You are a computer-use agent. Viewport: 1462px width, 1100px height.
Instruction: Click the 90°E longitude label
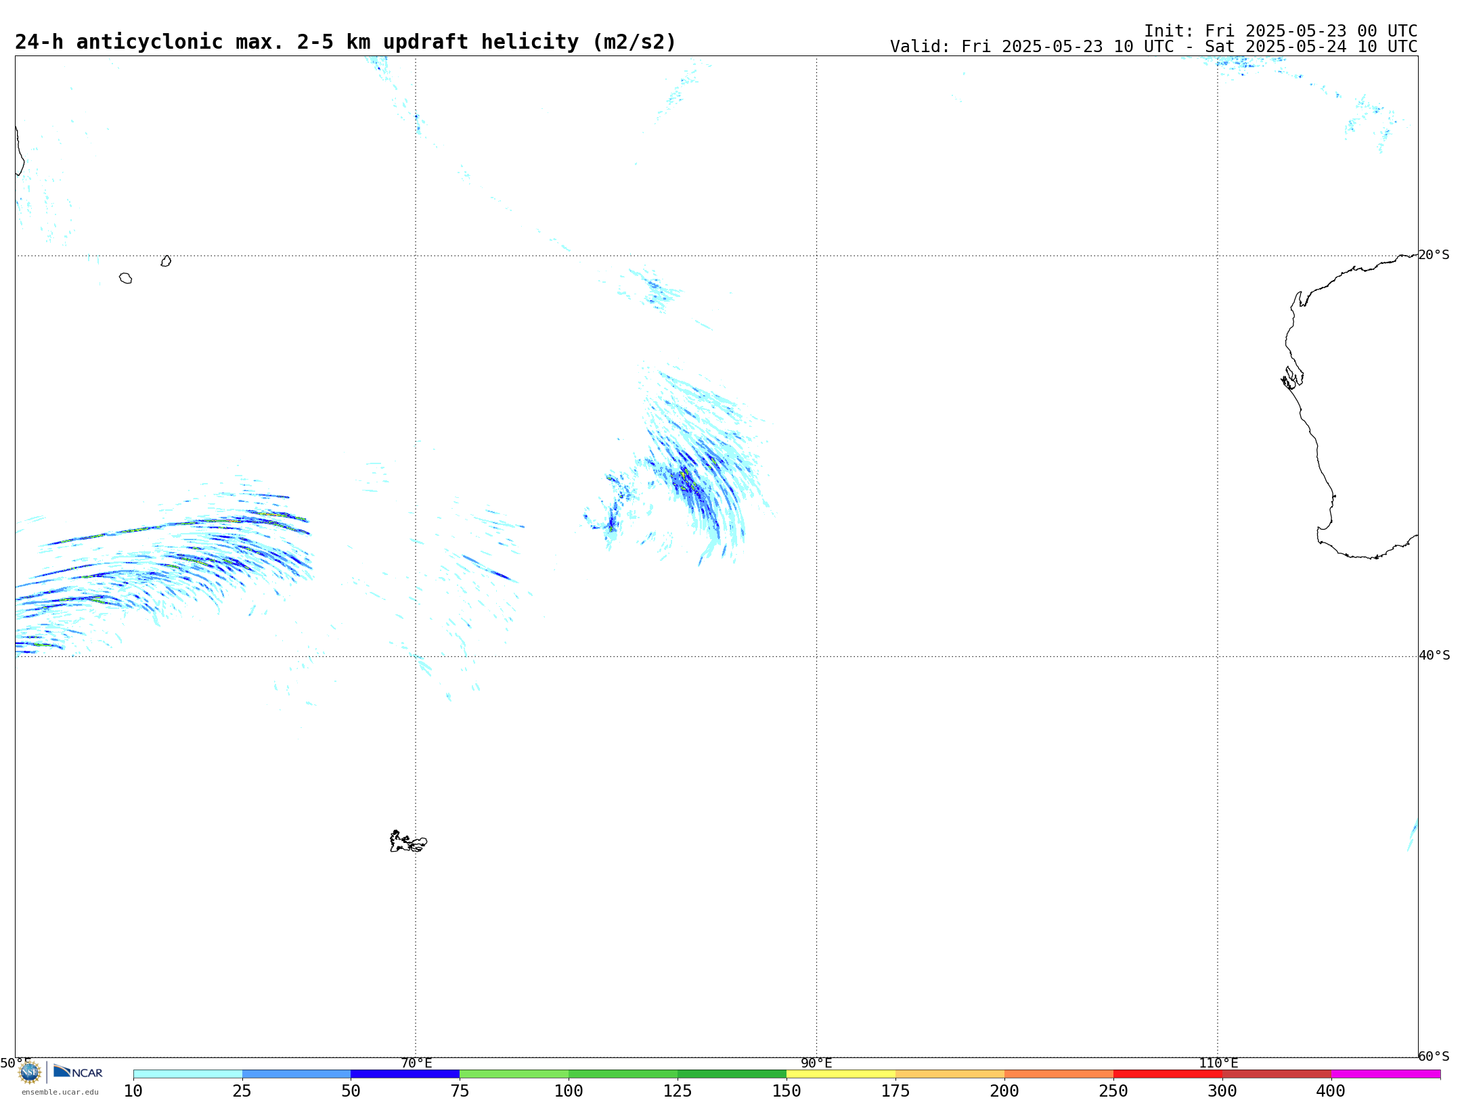817,1063
